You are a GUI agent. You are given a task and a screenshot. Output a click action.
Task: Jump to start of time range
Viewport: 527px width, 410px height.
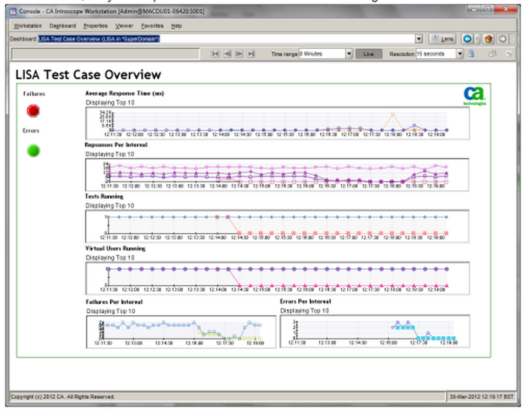point(215,54)
